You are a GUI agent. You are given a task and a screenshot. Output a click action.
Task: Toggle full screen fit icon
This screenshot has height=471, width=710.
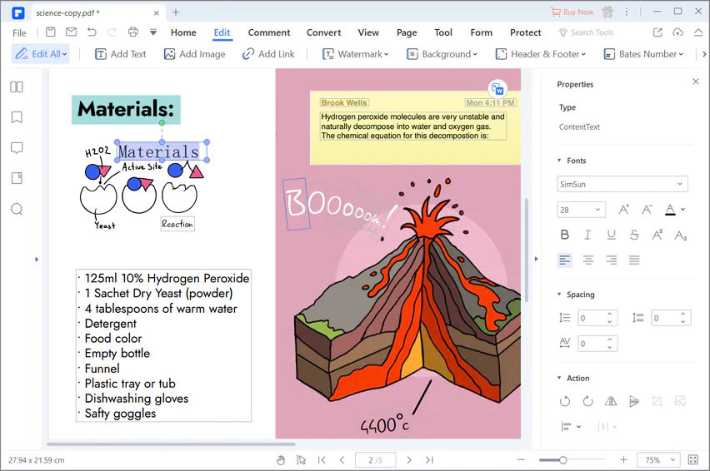coord(693,459)
